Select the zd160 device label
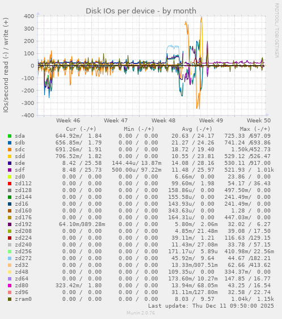The image size is (282, 319). tap(23, 211)
